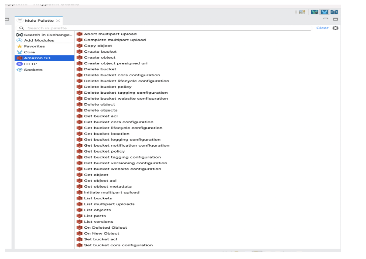This screenshot has height=259, width=366.
Task: Click icon beside Set bucket acl
Action: click(x=79, y=239)
